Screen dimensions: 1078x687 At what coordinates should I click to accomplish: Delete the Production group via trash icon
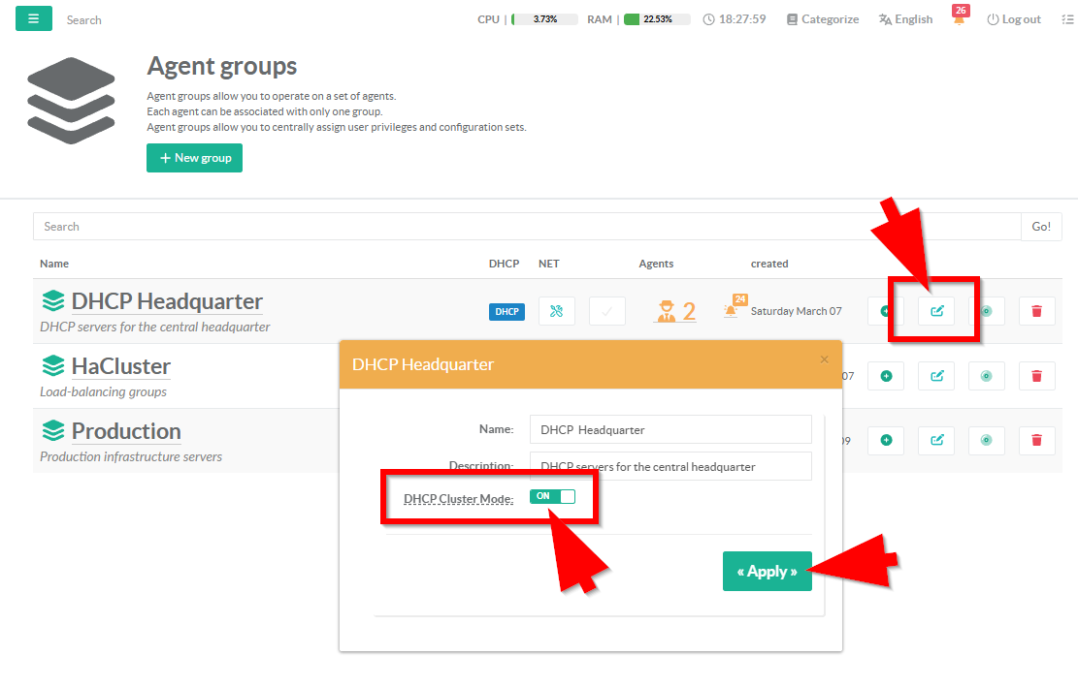click(1036, 440)
